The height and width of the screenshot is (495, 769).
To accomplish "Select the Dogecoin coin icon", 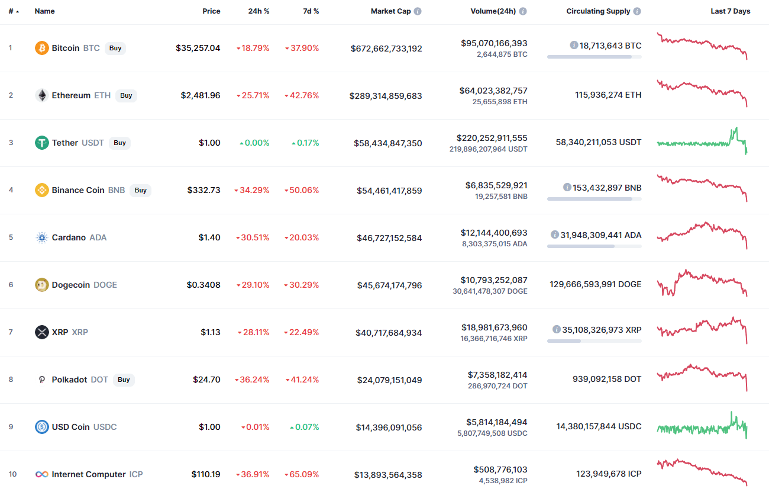I will pyautogui.click(x=41, y=285).
